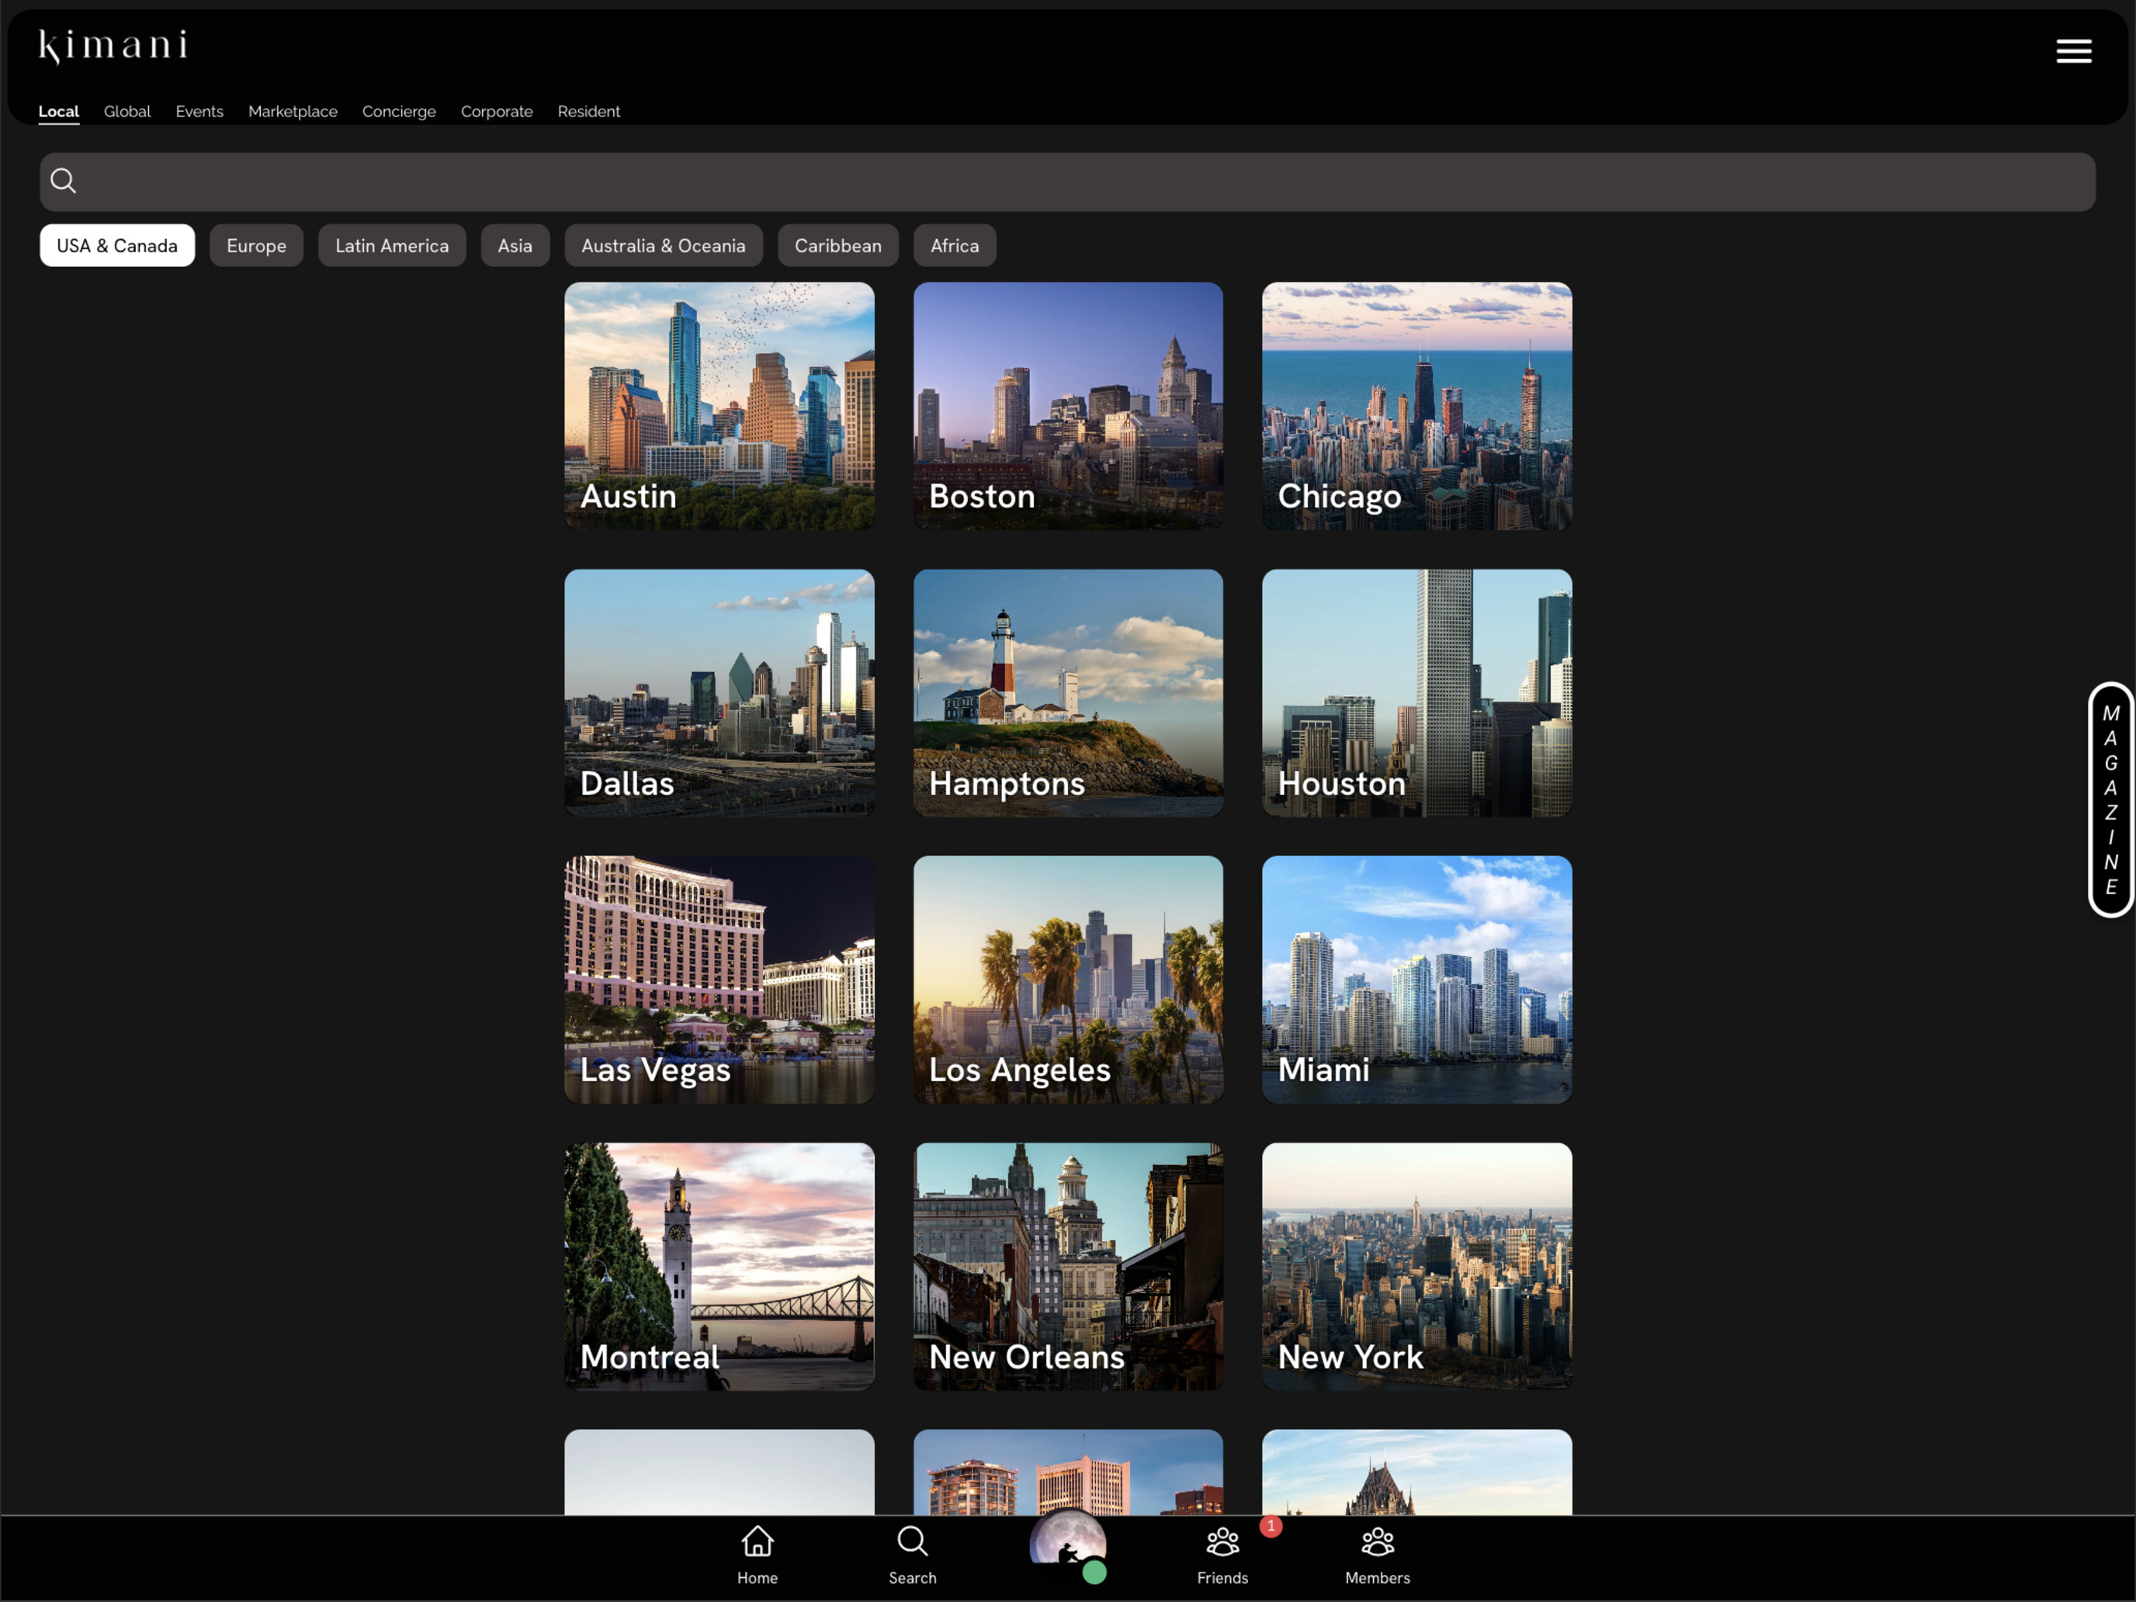Choose Australia & Oceania filter
The width and height of the screenshot is (2136, 1602).
pyautogui.click(x=664, y=245)
